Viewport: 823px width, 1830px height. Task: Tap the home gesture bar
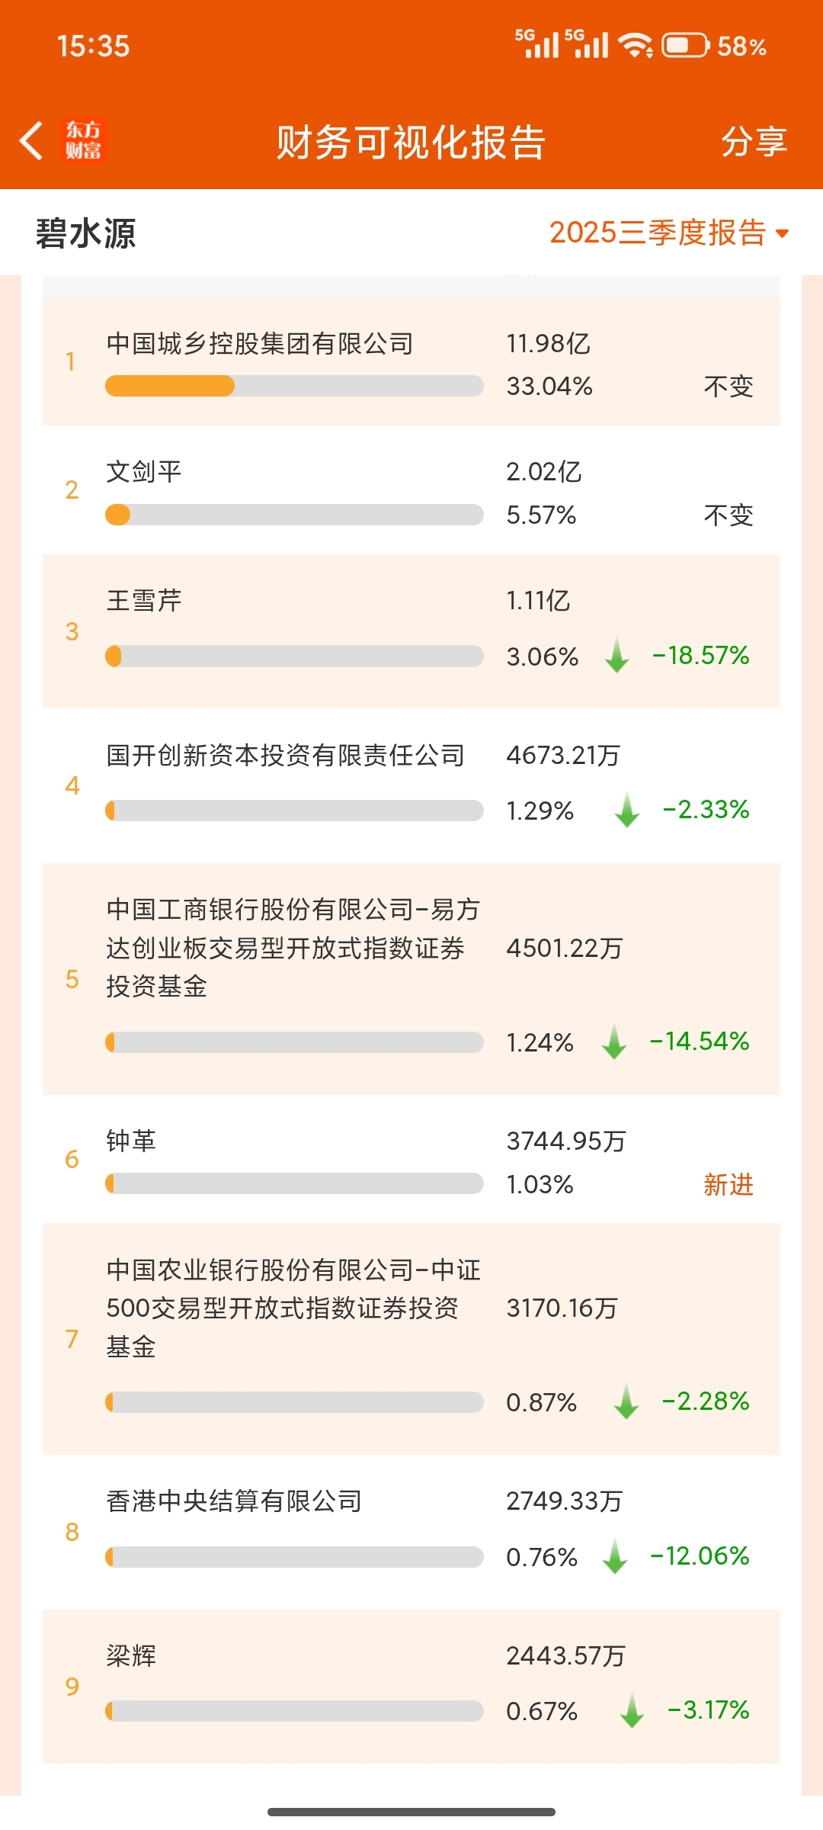point(411,1812)
